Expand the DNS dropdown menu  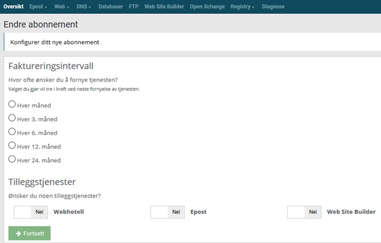tap(84, 6)
